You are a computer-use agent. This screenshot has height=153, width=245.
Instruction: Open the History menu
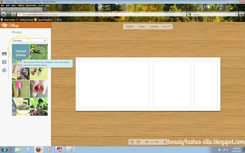(21, 5)
